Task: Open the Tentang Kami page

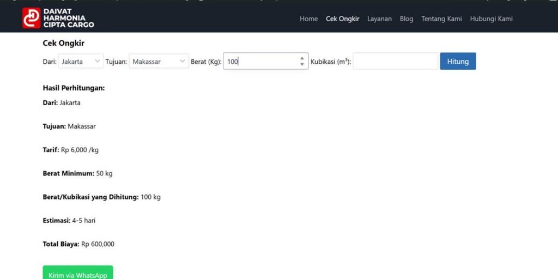Action: pyautogui.click(x=441, y=19)
